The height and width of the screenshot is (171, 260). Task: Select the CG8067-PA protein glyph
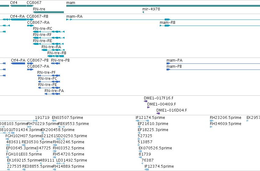pos(30,69)
